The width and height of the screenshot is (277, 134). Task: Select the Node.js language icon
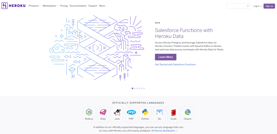tap(89, 114)
